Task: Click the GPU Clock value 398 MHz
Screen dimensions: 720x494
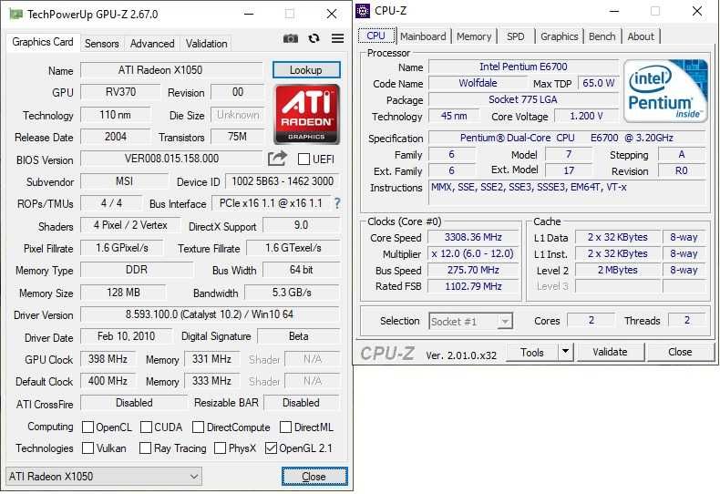Action: click(x=108, y=358)
